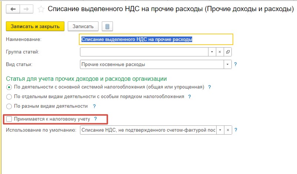
Task: Click the Записать и закрыть button
Action: tap(35, 26)
